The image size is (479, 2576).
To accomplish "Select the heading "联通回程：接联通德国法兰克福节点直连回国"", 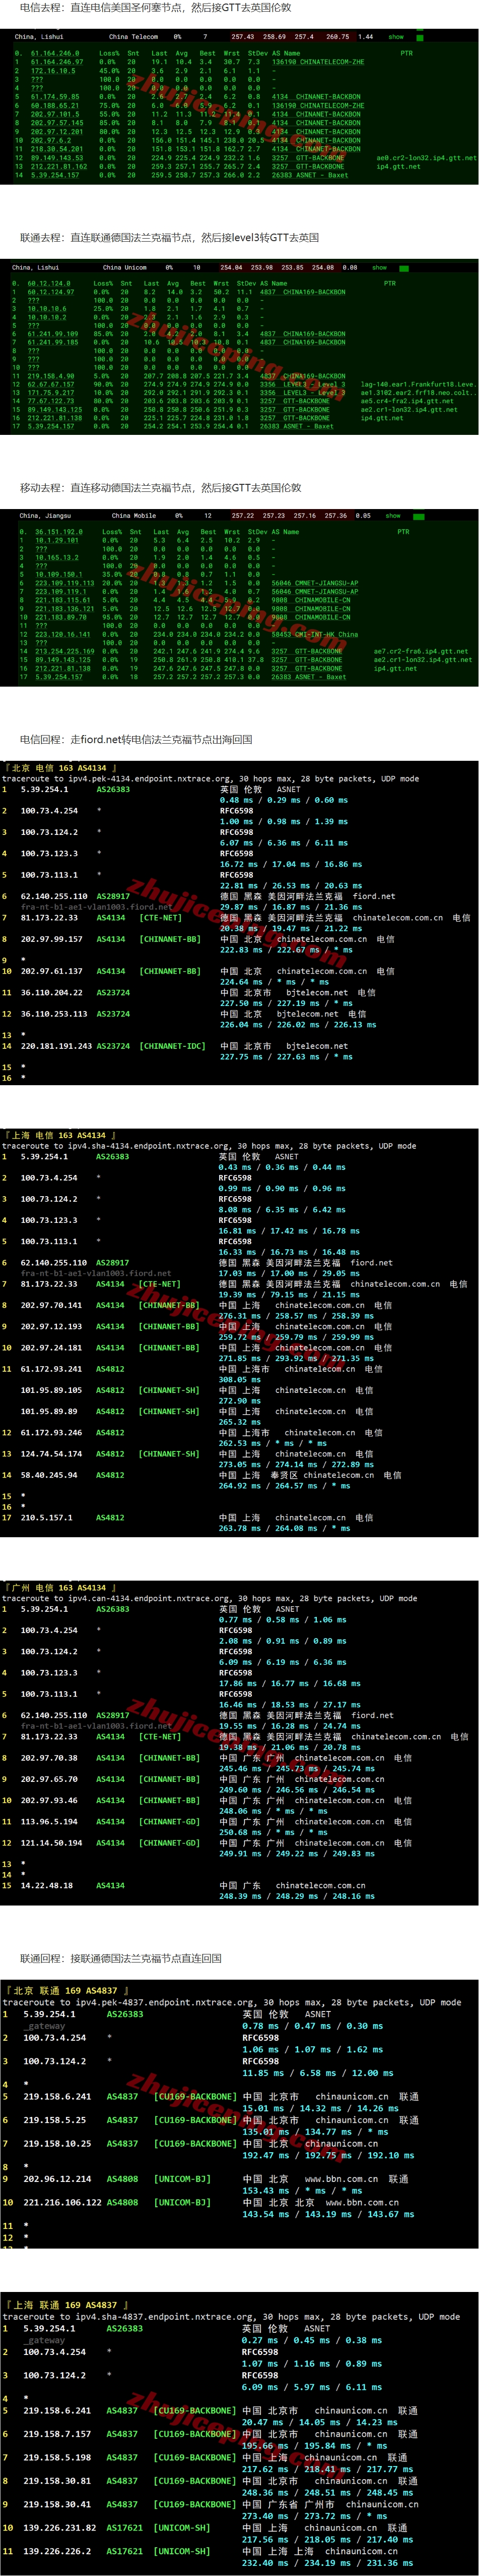I will pyautogui.click(x=121, y=1958).
